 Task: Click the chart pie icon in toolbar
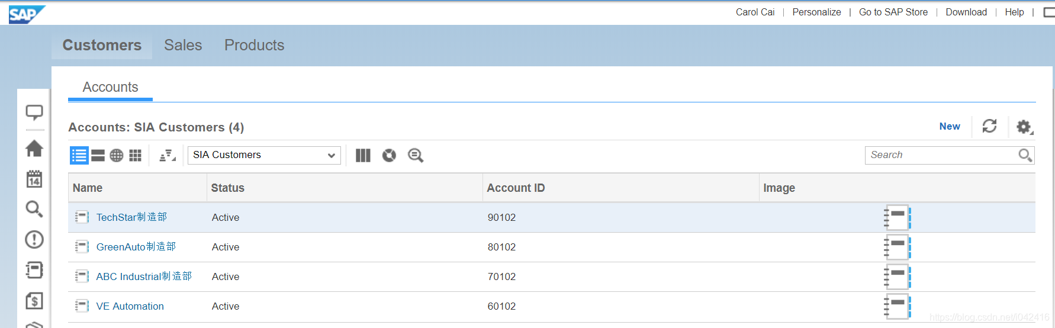(389, 155)
